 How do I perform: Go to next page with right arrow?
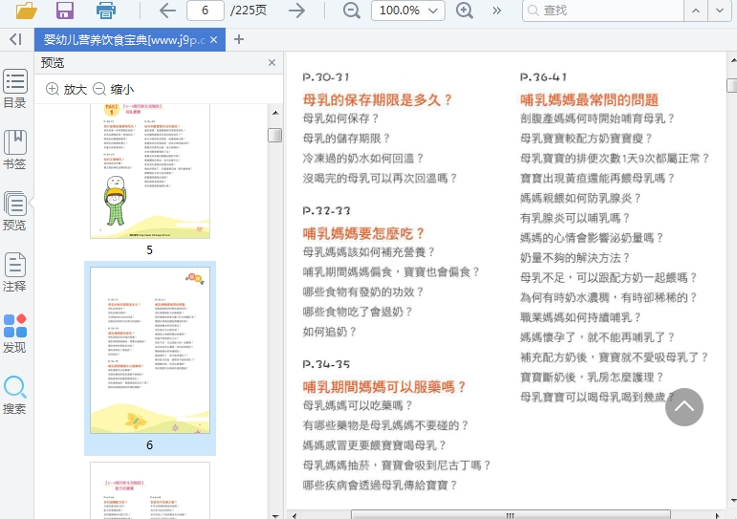296,11
